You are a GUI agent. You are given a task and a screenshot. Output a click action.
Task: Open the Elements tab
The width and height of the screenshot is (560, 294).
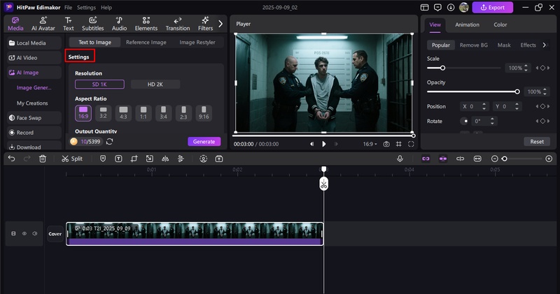pyautogui.click(x=146, y=24)
